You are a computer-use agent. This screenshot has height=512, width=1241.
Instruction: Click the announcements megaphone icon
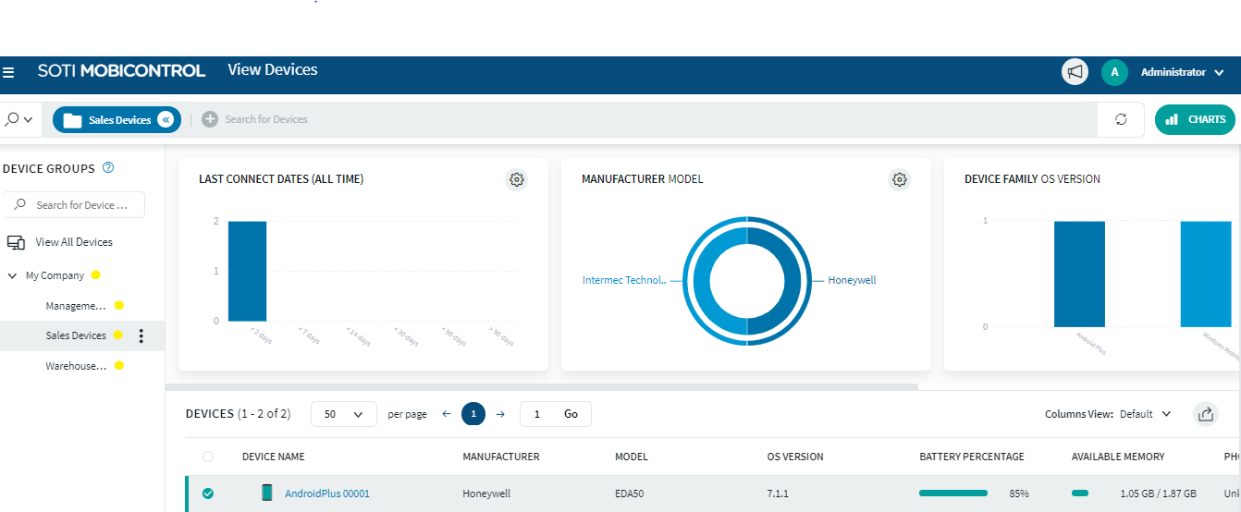[x=1075, y=72]
